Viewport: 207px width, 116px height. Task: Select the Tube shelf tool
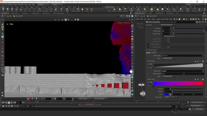[12, 10]
